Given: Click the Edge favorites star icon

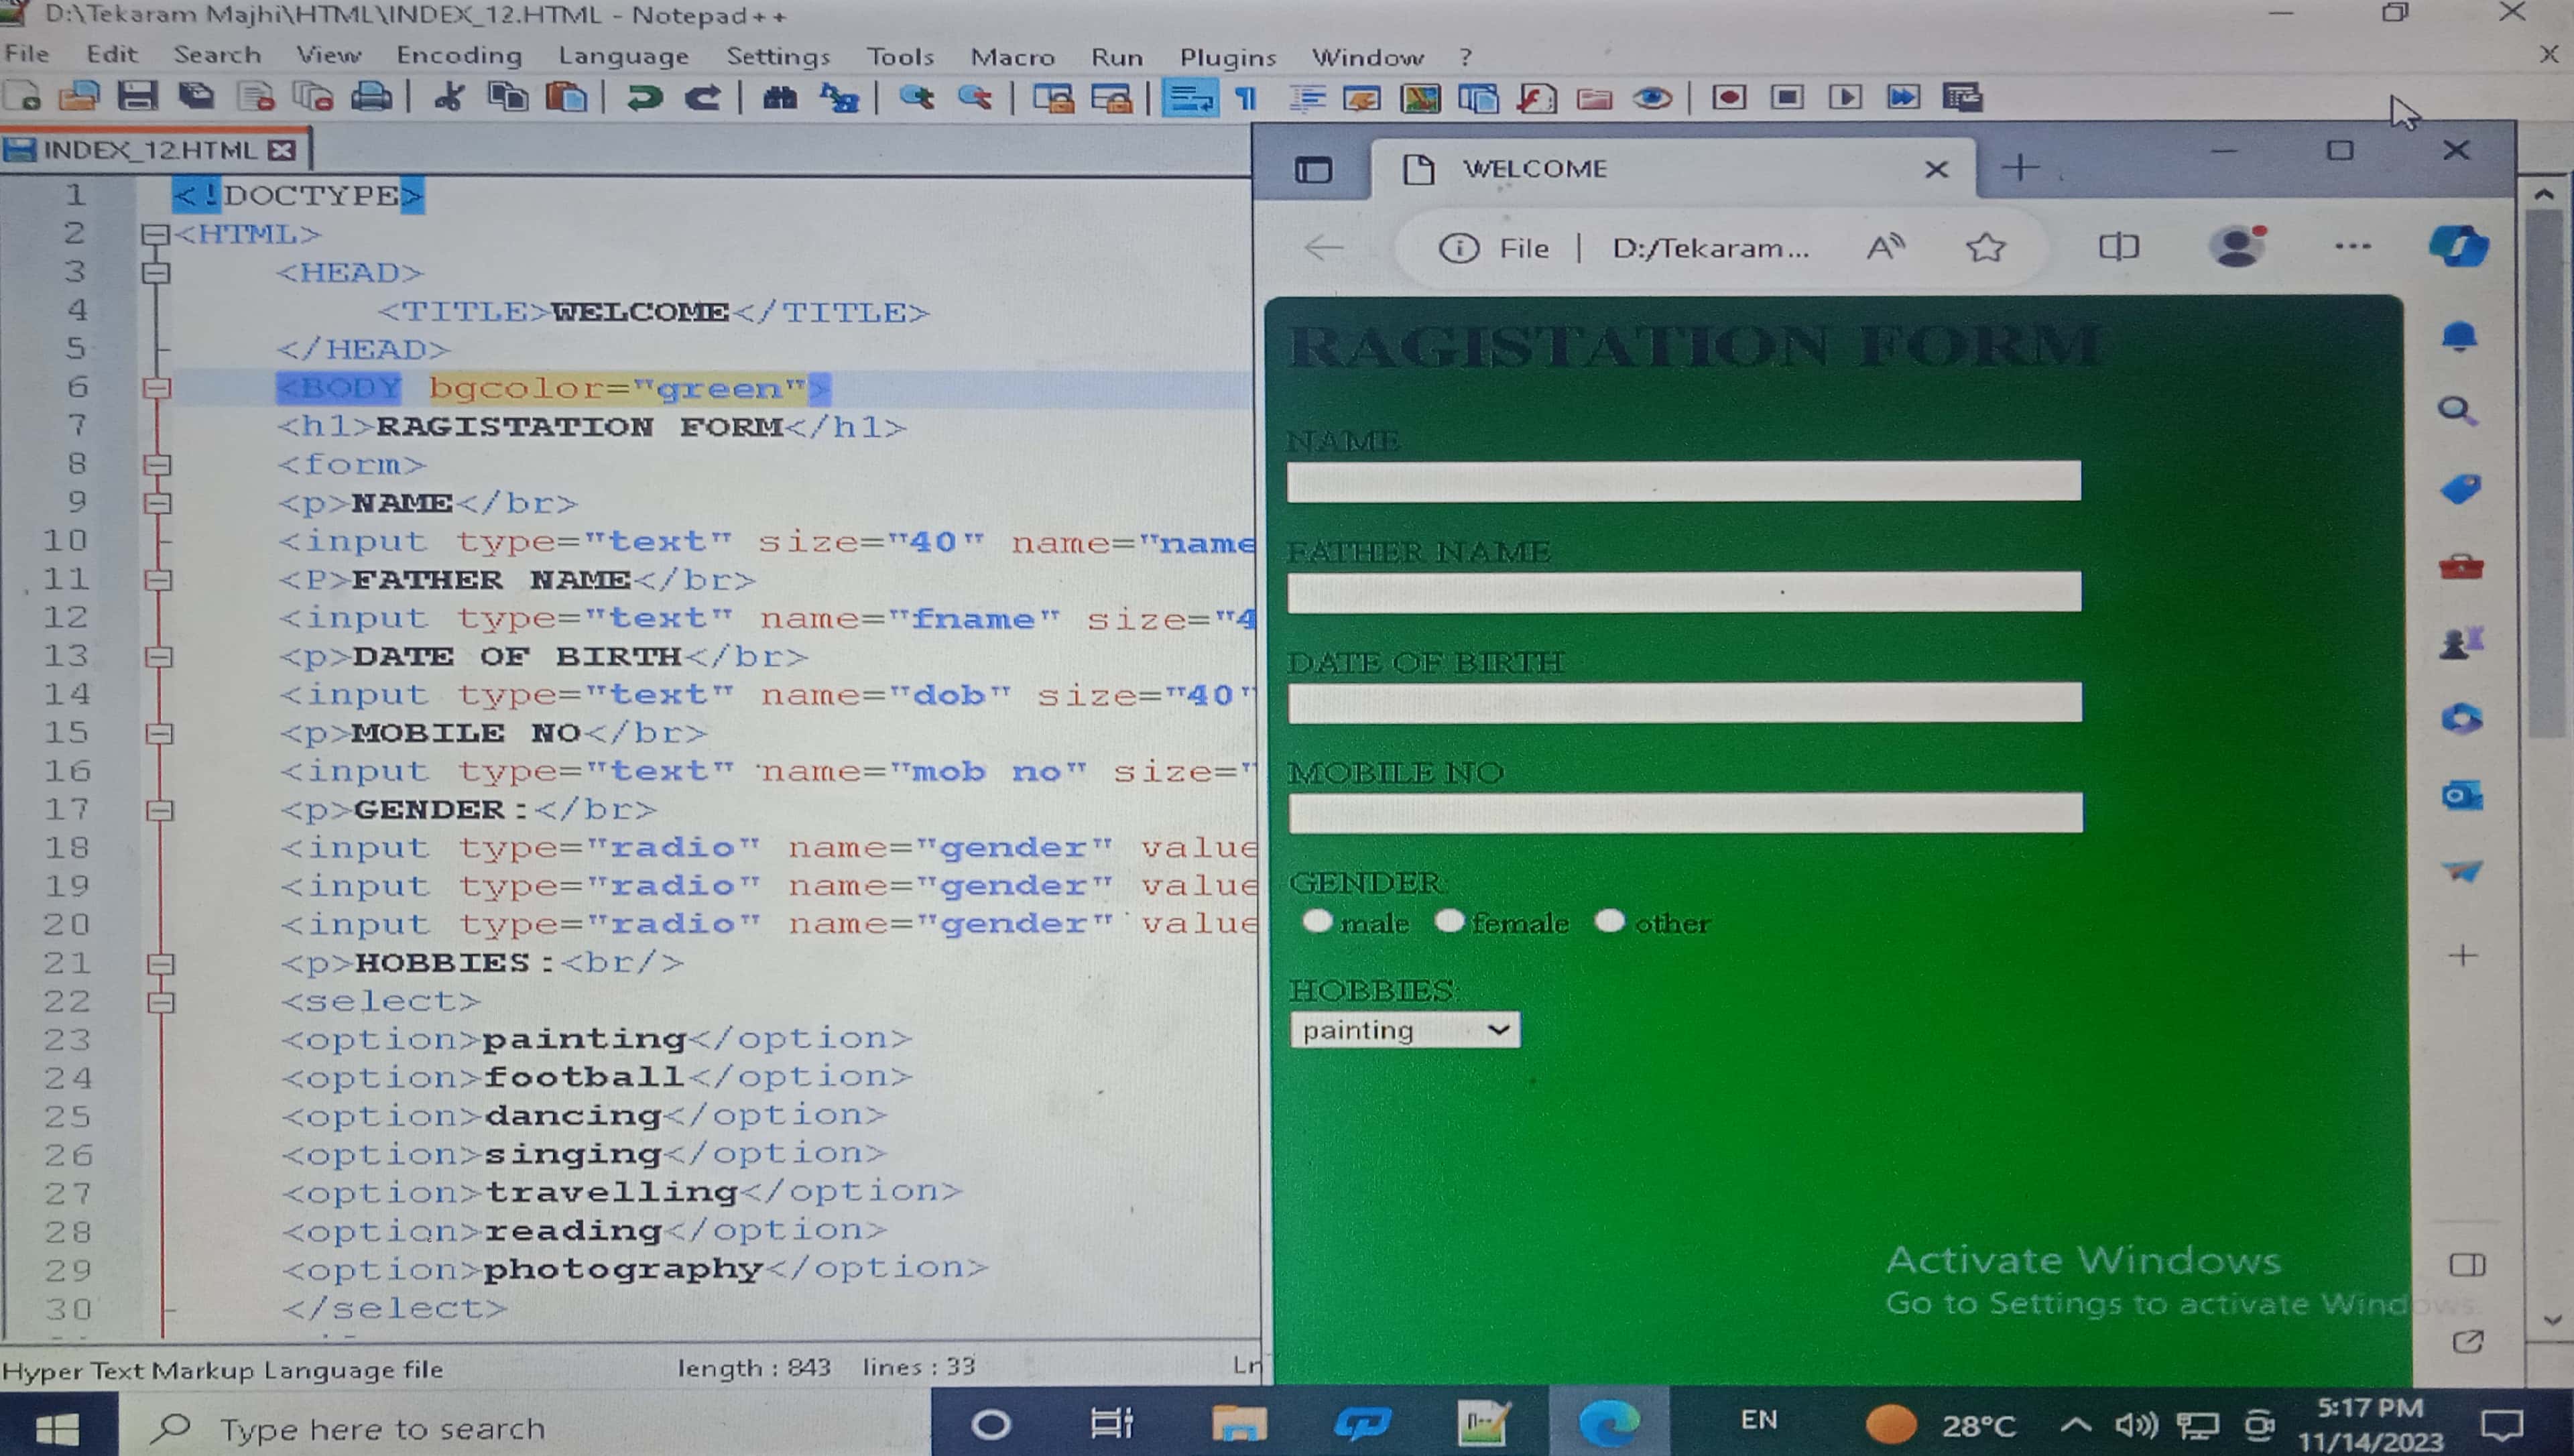Looking at the screenshot, I should [1985, 247].
